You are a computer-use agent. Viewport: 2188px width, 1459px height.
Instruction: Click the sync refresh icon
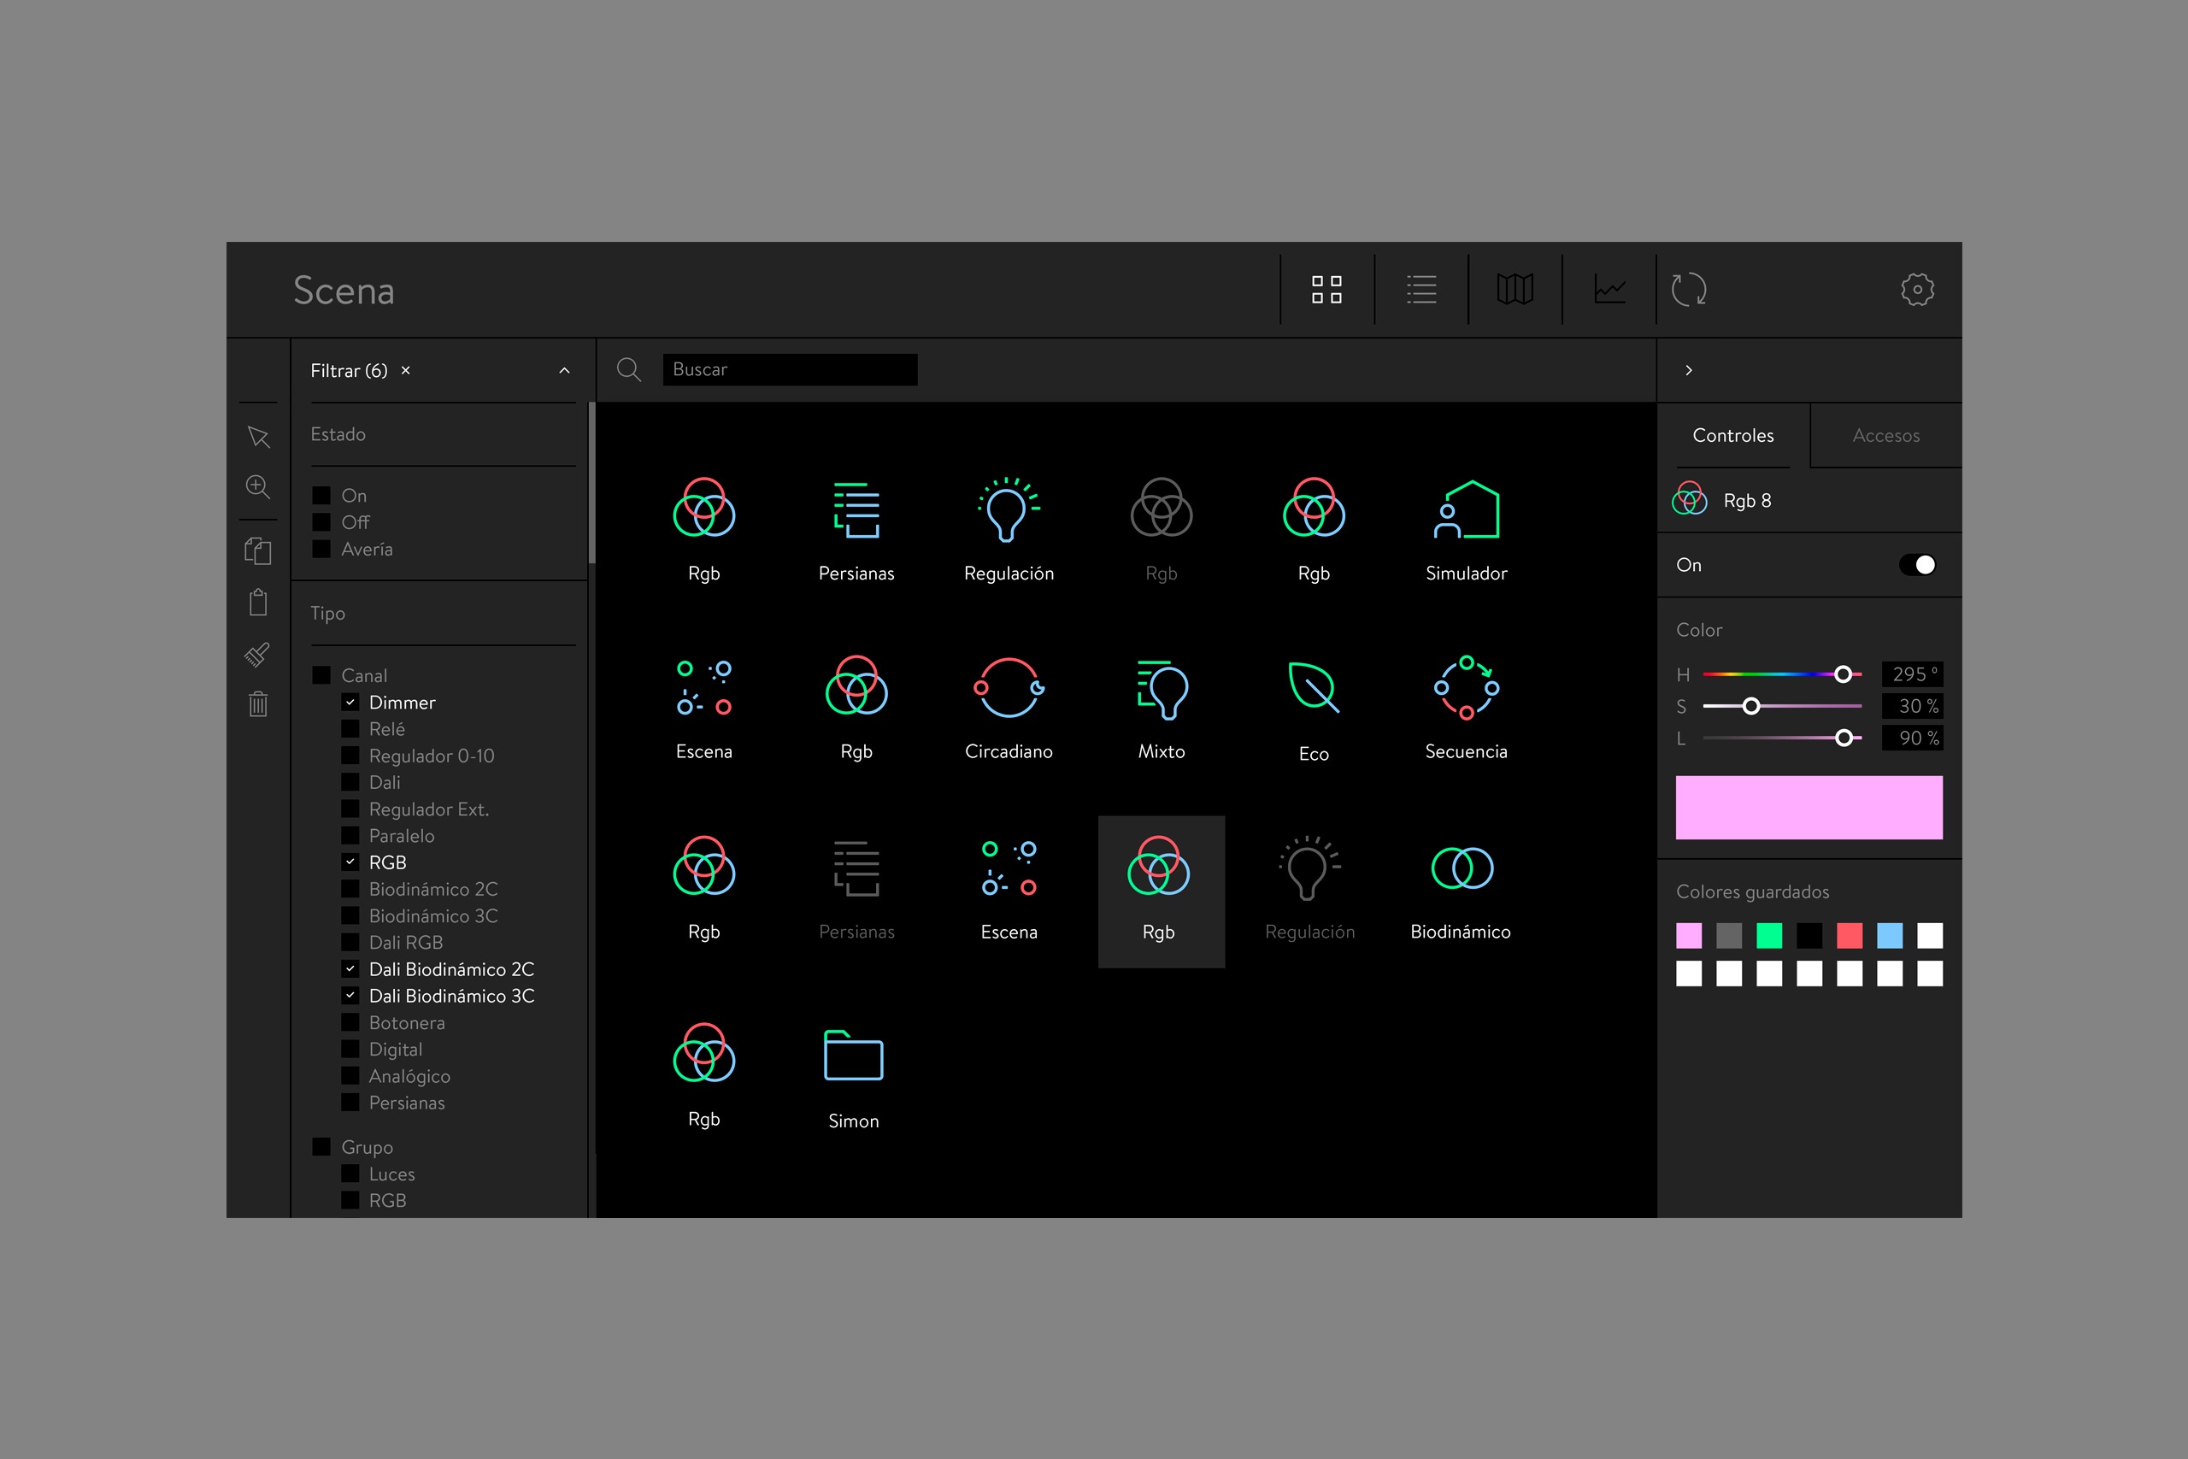(1689, 290)
